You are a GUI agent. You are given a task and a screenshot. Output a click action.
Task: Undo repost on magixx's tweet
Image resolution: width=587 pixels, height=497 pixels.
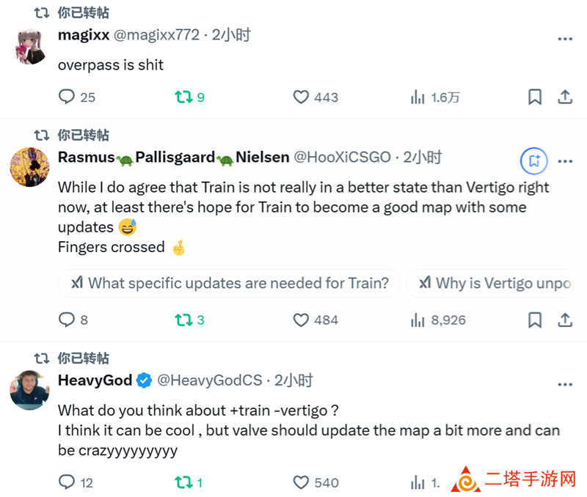pyautogui.click(x=189, y=97)
